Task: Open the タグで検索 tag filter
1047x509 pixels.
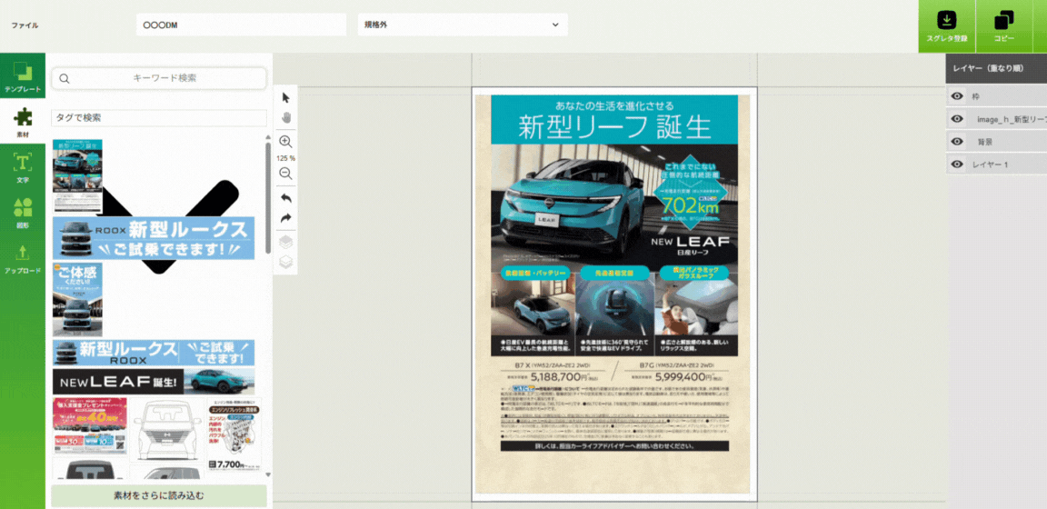Action: pos(159,118)
